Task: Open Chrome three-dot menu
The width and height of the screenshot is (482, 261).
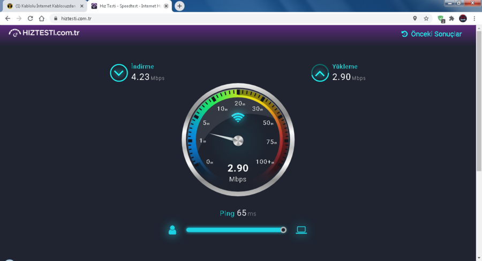Action: pos(475,18)
